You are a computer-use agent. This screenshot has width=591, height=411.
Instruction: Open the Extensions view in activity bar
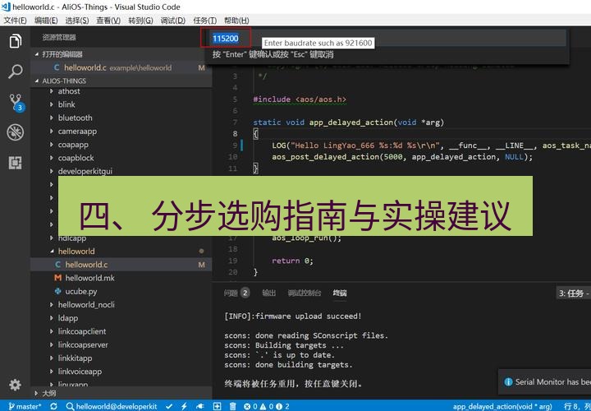point(15,163)
